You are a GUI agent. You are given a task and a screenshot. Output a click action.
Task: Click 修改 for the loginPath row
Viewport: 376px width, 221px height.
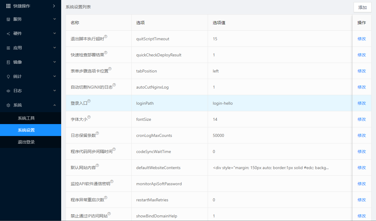coord(362,103)
